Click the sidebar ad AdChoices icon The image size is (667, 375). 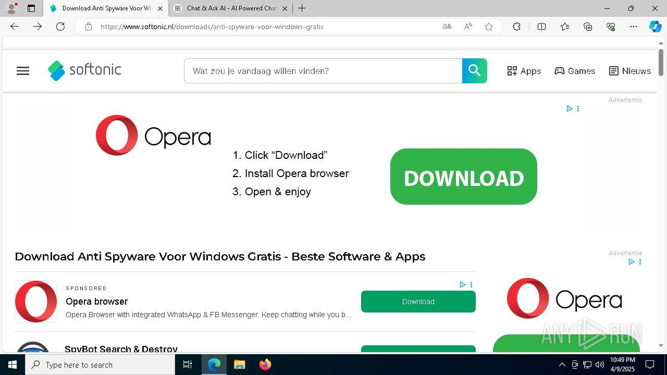(x=632, y=261)
